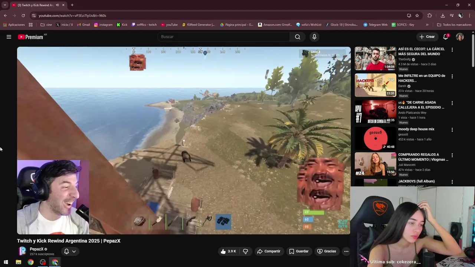Click the search magnifier button
Screen dimensions: 475x267
[298, 37]
